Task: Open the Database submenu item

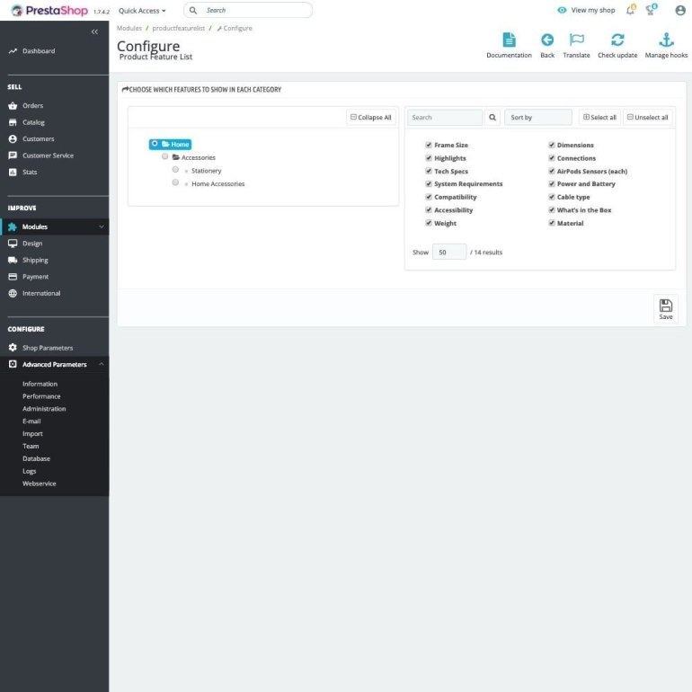Action: (x=36, y=458)
